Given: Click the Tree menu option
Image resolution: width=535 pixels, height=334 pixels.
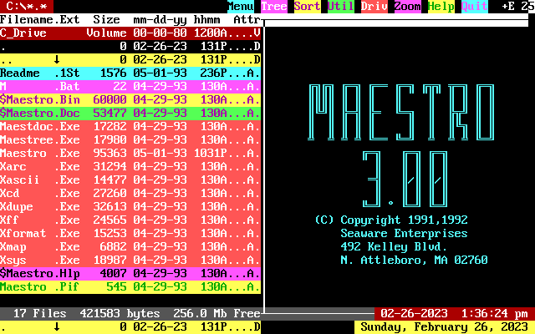Looking at the screenshot, I should pos(274,6).
